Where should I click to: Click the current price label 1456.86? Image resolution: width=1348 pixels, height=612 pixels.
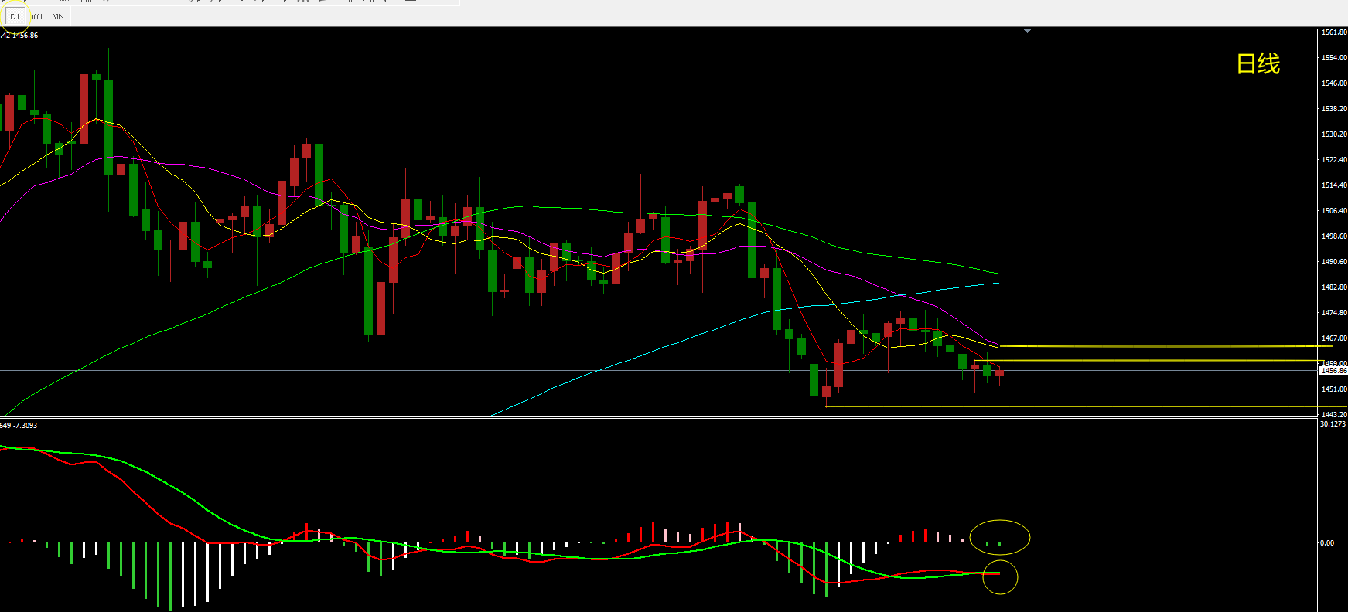click(1333, 371)
